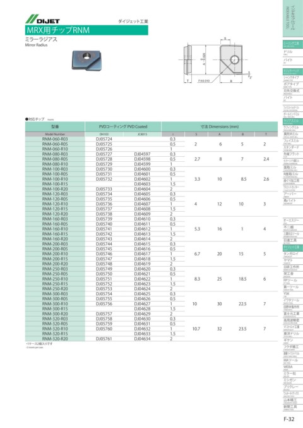This screenshot has width=303, height=428.
Task: Select model RNM-100-R15
Action: pos(55,184)
